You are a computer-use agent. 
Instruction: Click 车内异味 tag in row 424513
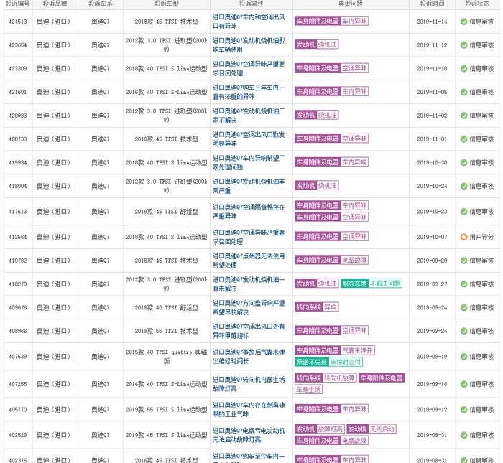[x=354, y=21]
